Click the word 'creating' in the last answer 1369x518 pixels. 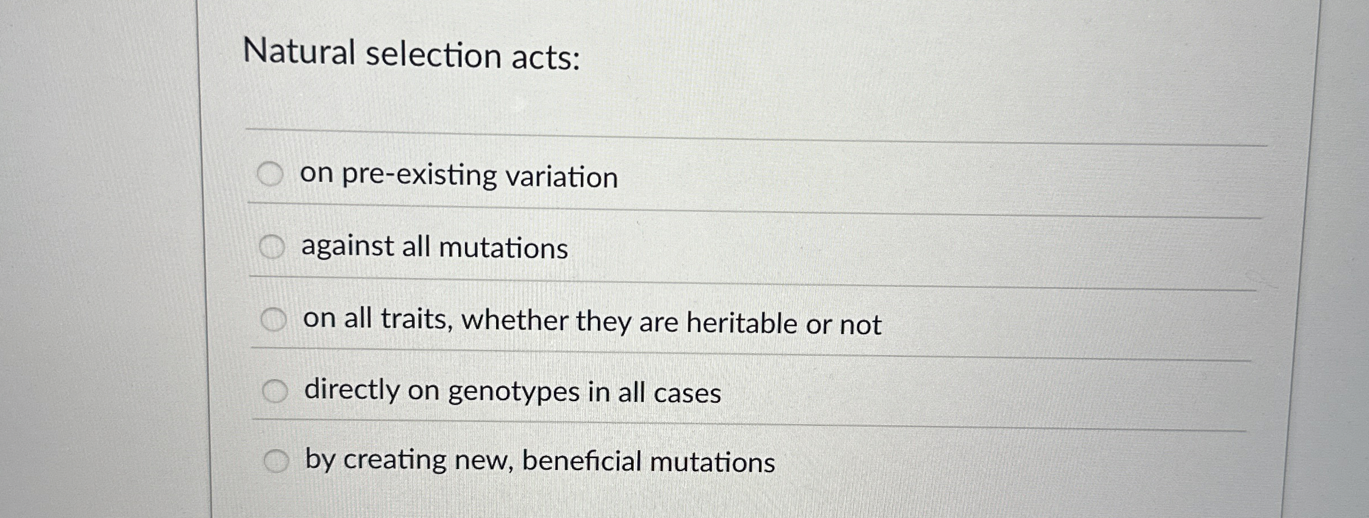394,460
